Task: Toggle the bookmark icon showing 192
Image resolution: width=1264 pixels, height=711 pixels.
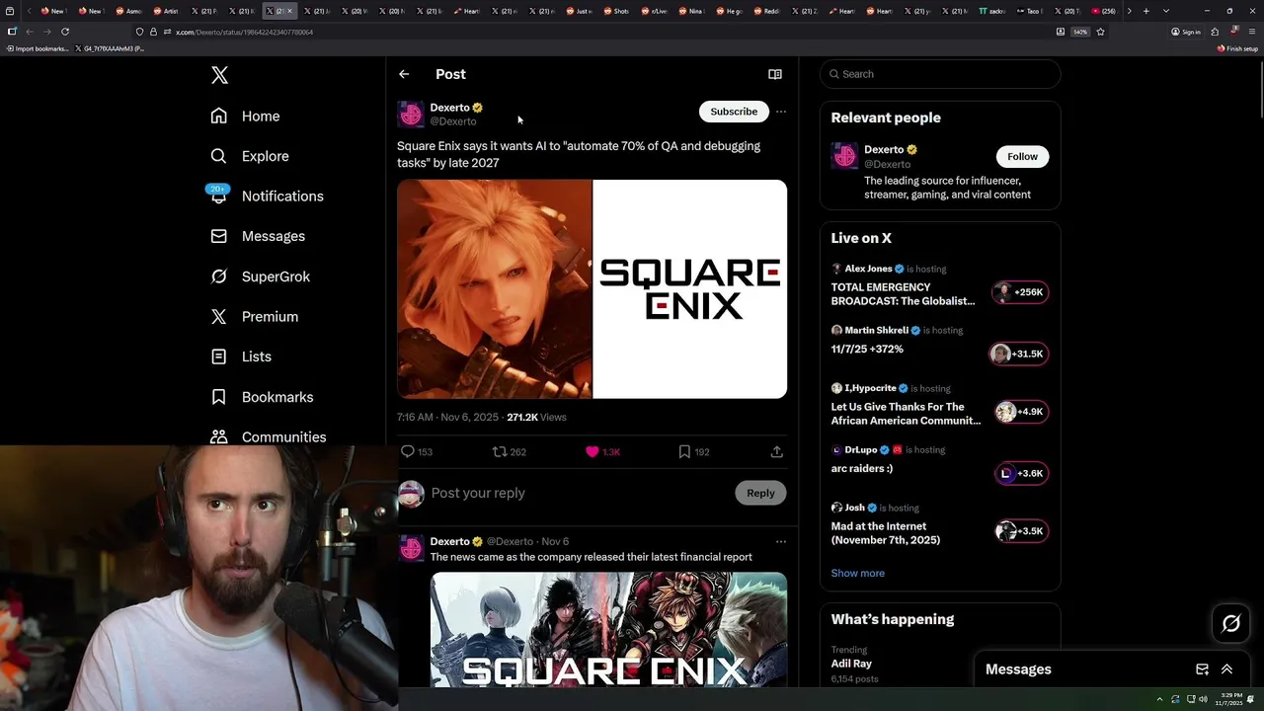Action: (x=684, y=451)
